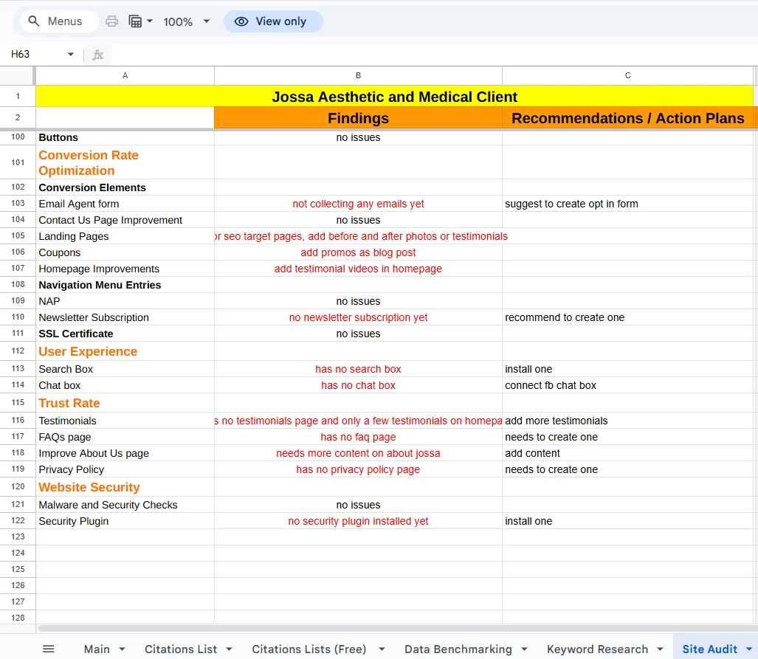The height and width of the screenshot is (659, 758).
Task: Click 'no newsletter subscription yet' cell
Action: pos(358,317)
